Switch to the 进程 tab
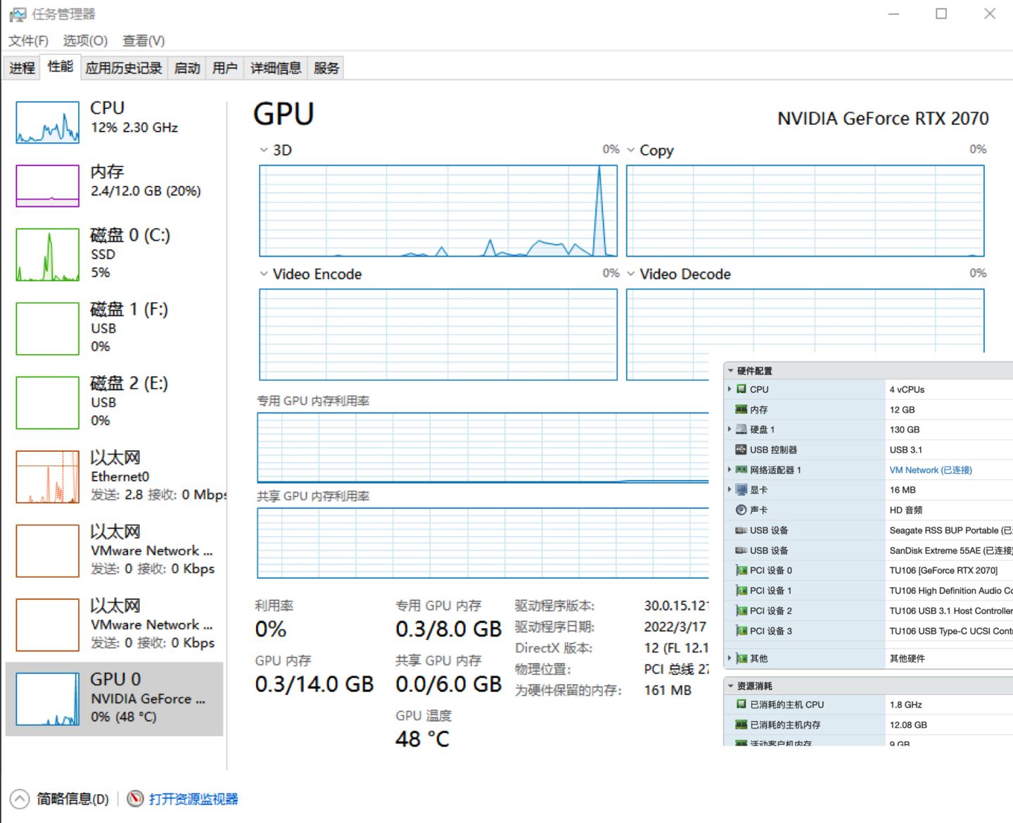The height and width of the screenshot is (823, 1013). (22, 68)
